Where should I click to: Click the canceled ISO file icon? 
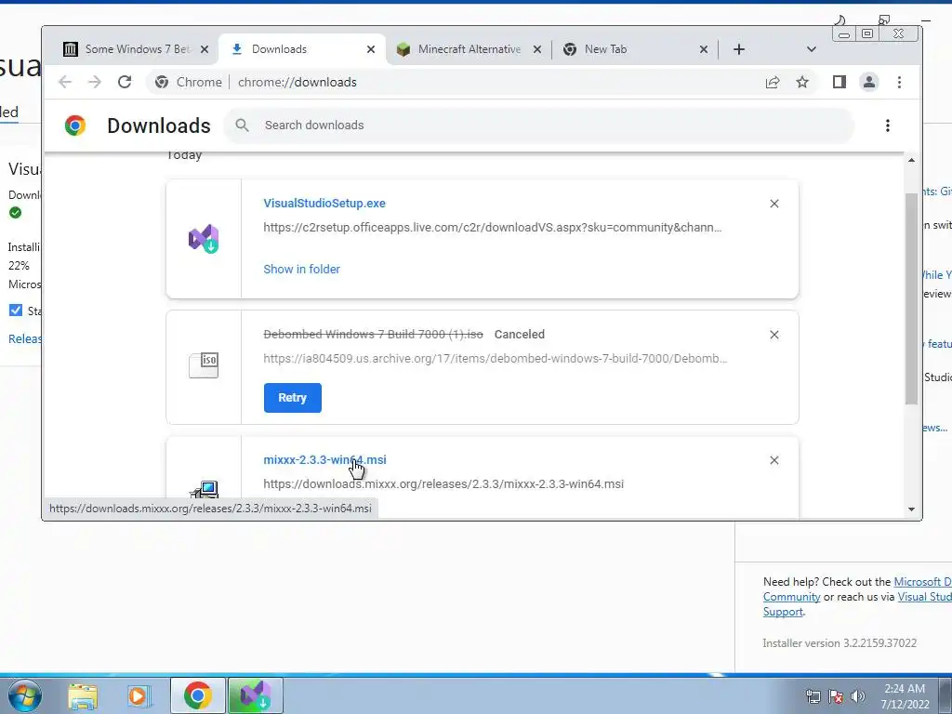click(204, 364)
